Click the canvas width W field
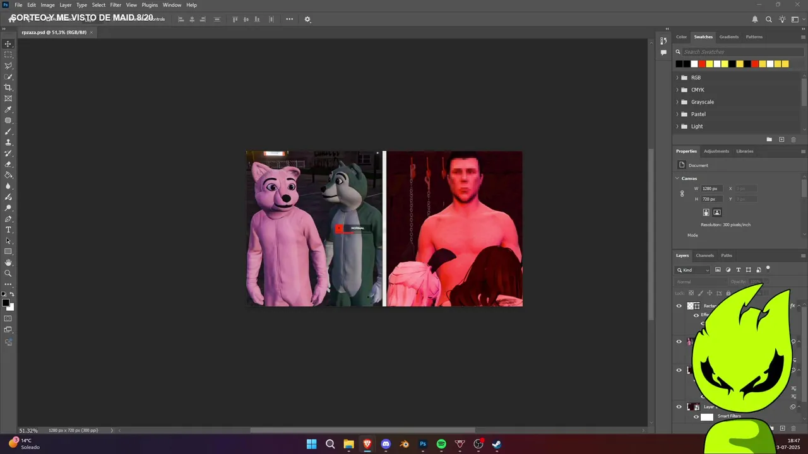Image resolution: width=808 pixels, height=454 pixels. (713, 189)
